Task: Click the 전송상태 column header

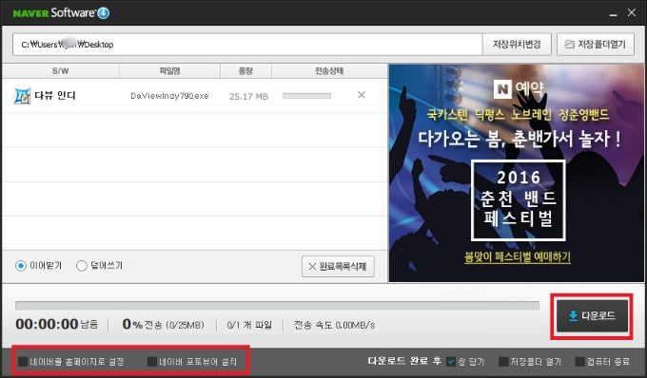Action: pyautogui.click(x=329, y=71)
